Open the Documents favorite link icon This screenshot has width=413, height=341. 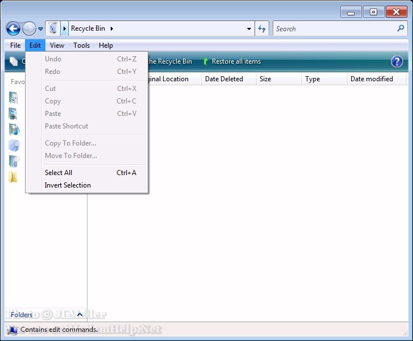click(x=14, y=98)
